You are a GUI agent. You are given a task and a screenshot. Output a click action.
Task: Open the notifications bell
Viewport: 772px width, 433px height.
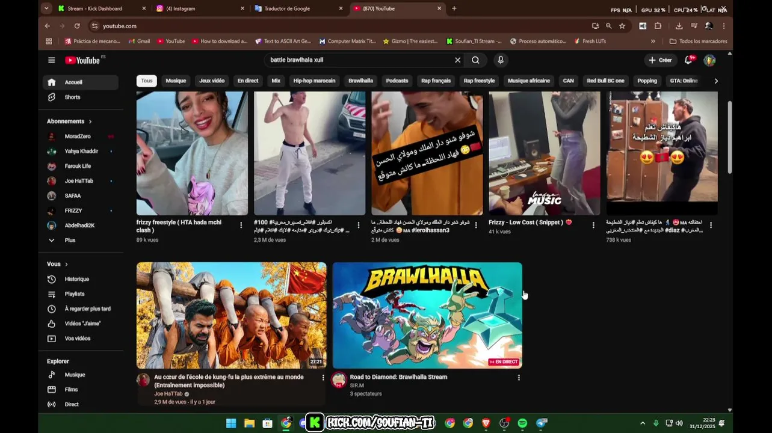(x=689, y=60)
